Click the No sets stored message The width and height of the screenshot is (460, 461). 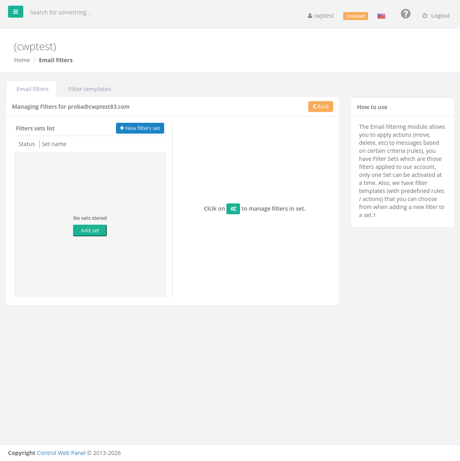[x=90, y=218]
